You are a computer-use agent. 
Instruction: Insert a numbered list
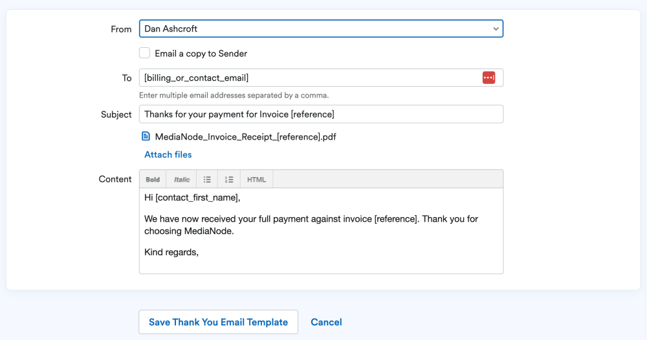pyautogui.click(x=229, y=180)
